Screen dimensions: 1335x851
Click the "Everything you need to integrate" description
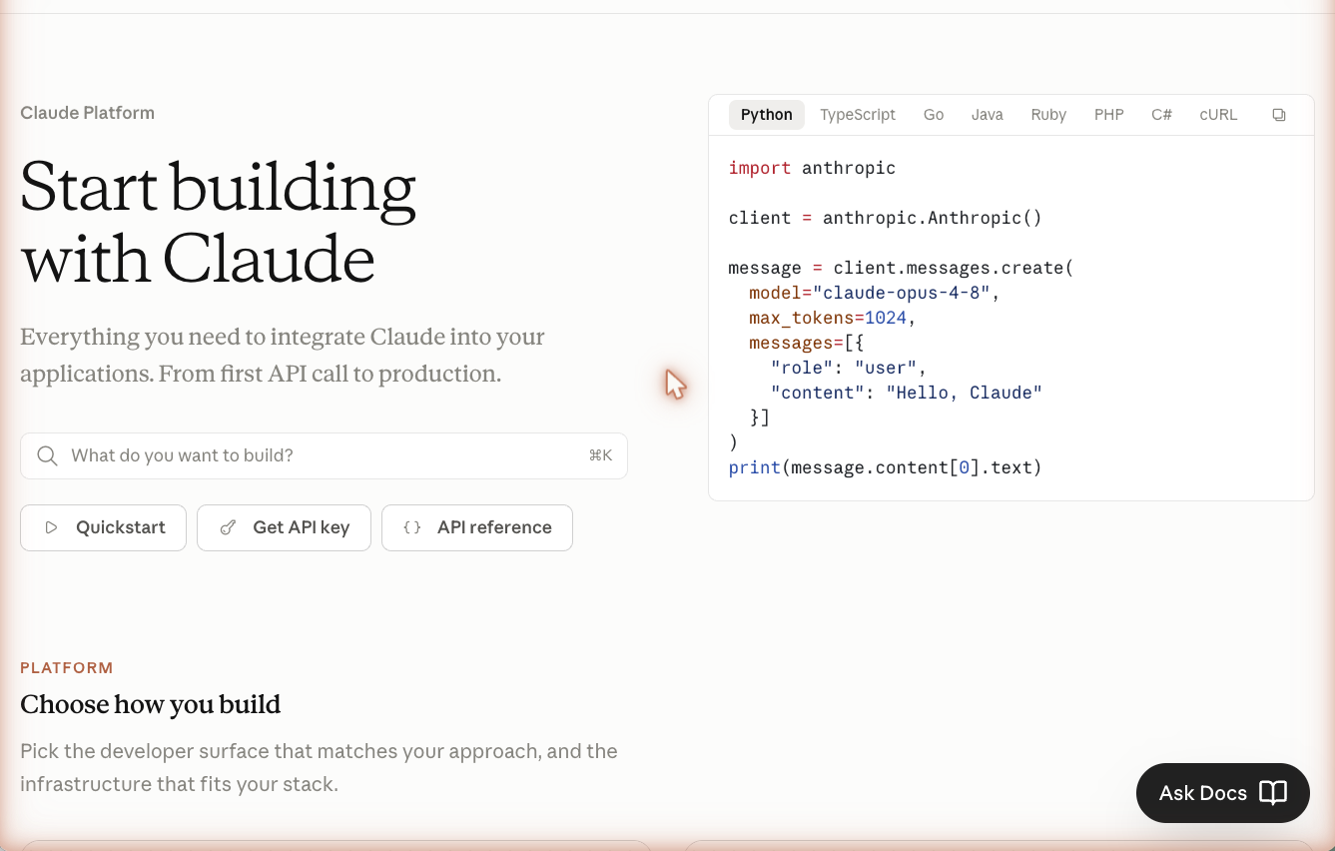(x=283, y=355)
